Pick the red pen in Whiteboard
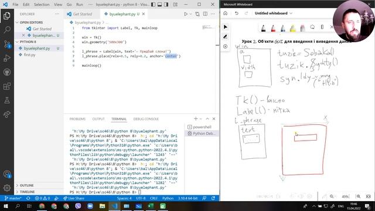 coord(273,28)
